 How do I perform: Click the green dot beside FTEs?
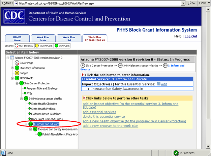25,93
